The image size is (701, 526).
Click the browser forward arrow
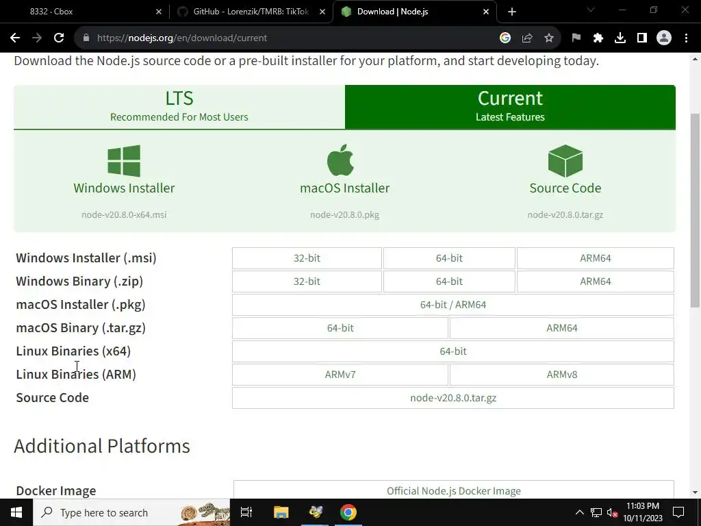pyautogui.click(x=37, y=38)
